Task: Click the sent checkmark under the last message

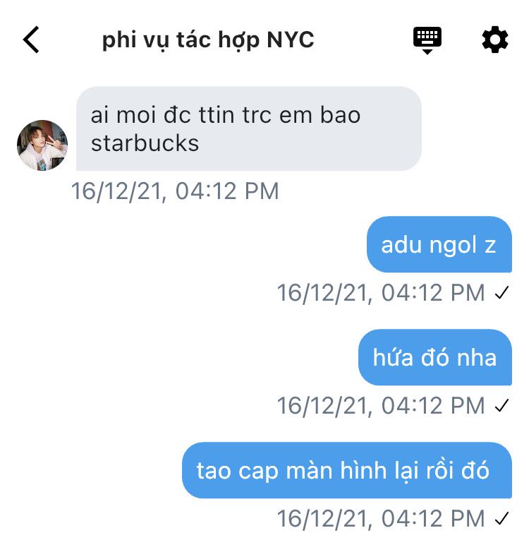Action: pos(501,519)
